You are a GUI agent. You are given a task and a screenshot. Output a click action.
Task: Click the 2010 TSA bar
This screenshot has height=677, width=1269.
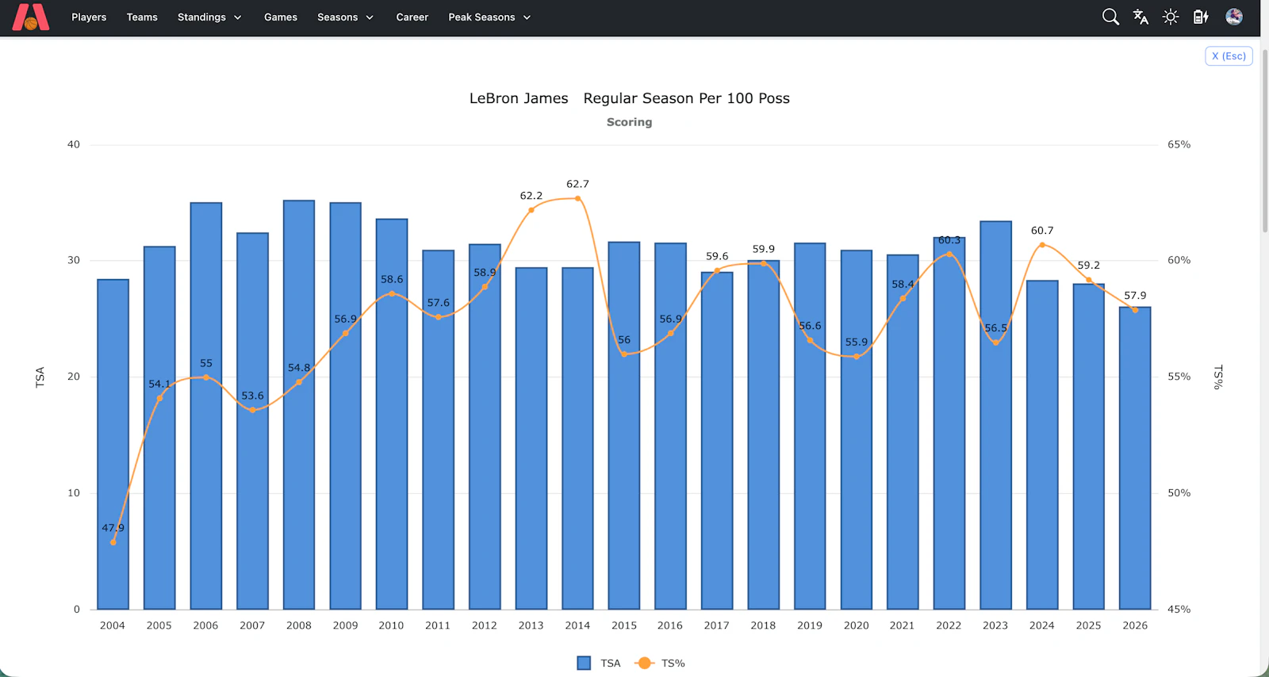point(392,415)
